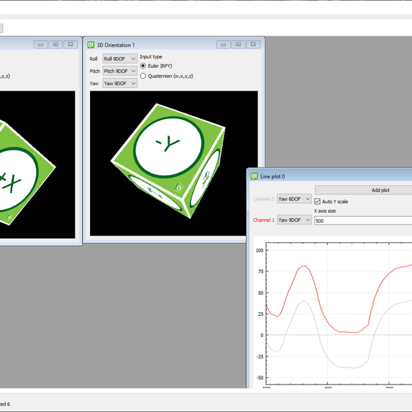The image size is (412, 412).
Task: Select the Quaternion (w,x,y,z) input type
Action: (144, 76)
